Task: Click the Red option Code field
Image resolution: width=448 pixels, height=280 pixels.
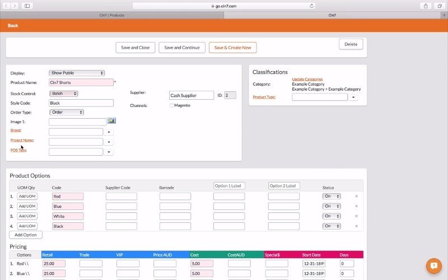Action: point(68,197)
